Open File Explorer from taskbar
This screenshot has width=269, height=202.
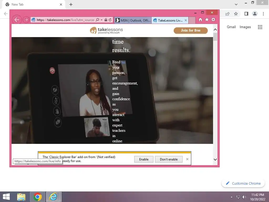coord(21,197)
